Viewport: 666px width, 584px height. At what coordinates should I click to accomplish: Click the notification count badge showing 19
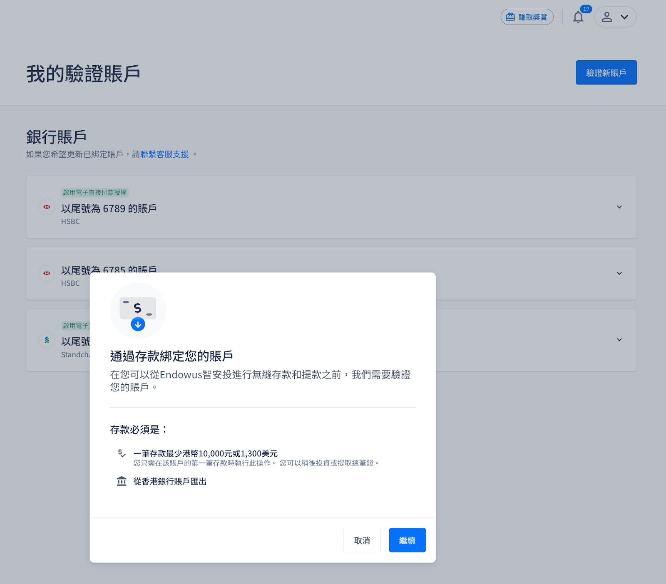586,9
